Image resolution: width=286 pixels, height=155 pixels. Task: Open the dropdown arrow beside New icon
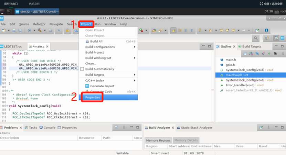pyautogui.click(x=9, y=31)
